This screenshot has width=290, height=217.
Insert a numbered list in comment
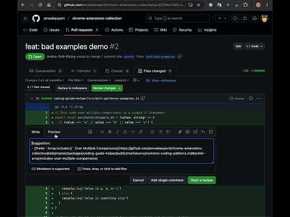pos(152,132)
